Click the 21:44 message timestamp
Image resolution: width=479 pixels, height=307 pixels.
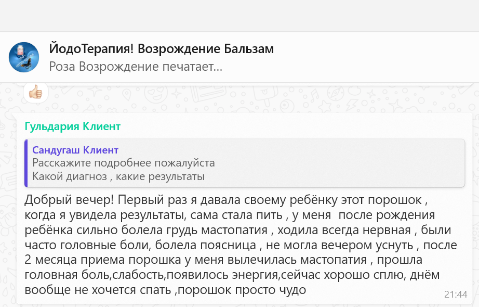[456, 294]
